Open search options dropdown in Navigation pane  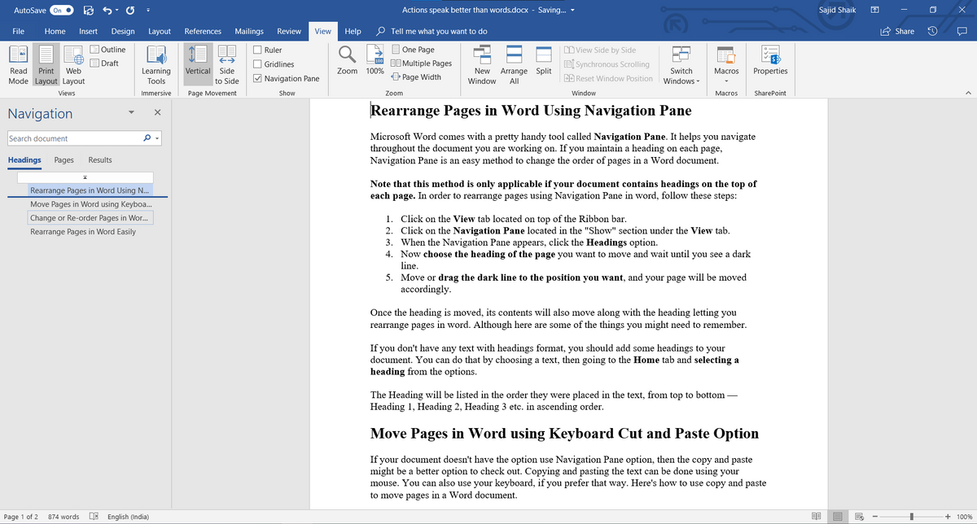pos(157,139)
